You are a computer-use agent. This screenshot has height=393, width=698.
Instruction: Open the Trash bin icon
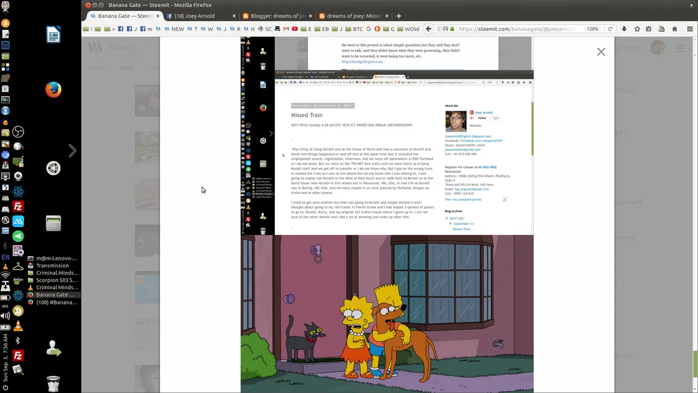pyautogui.click(x=53, y=384)
